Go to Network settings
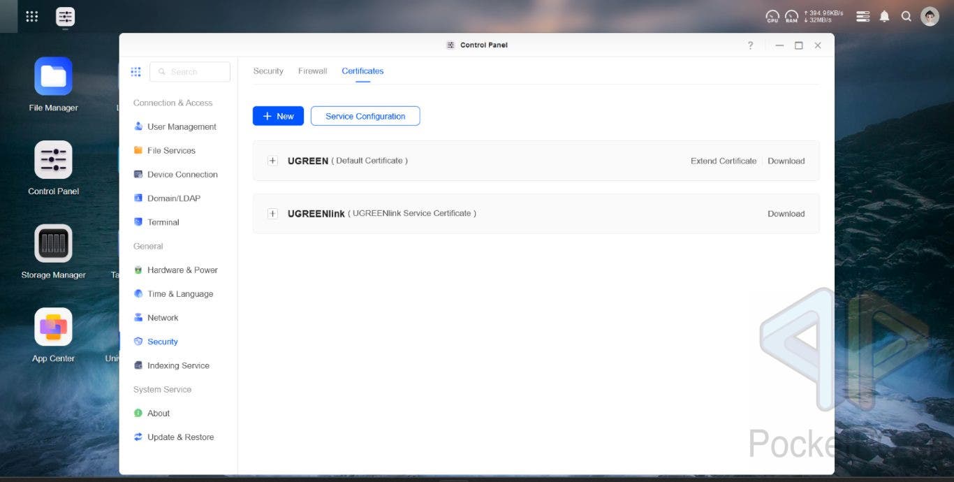This screenshot has width=954, height=482. (x=156, y=318)
